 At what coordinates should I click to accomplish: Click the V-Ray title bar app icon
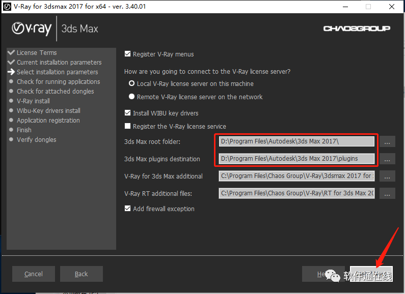7,7
